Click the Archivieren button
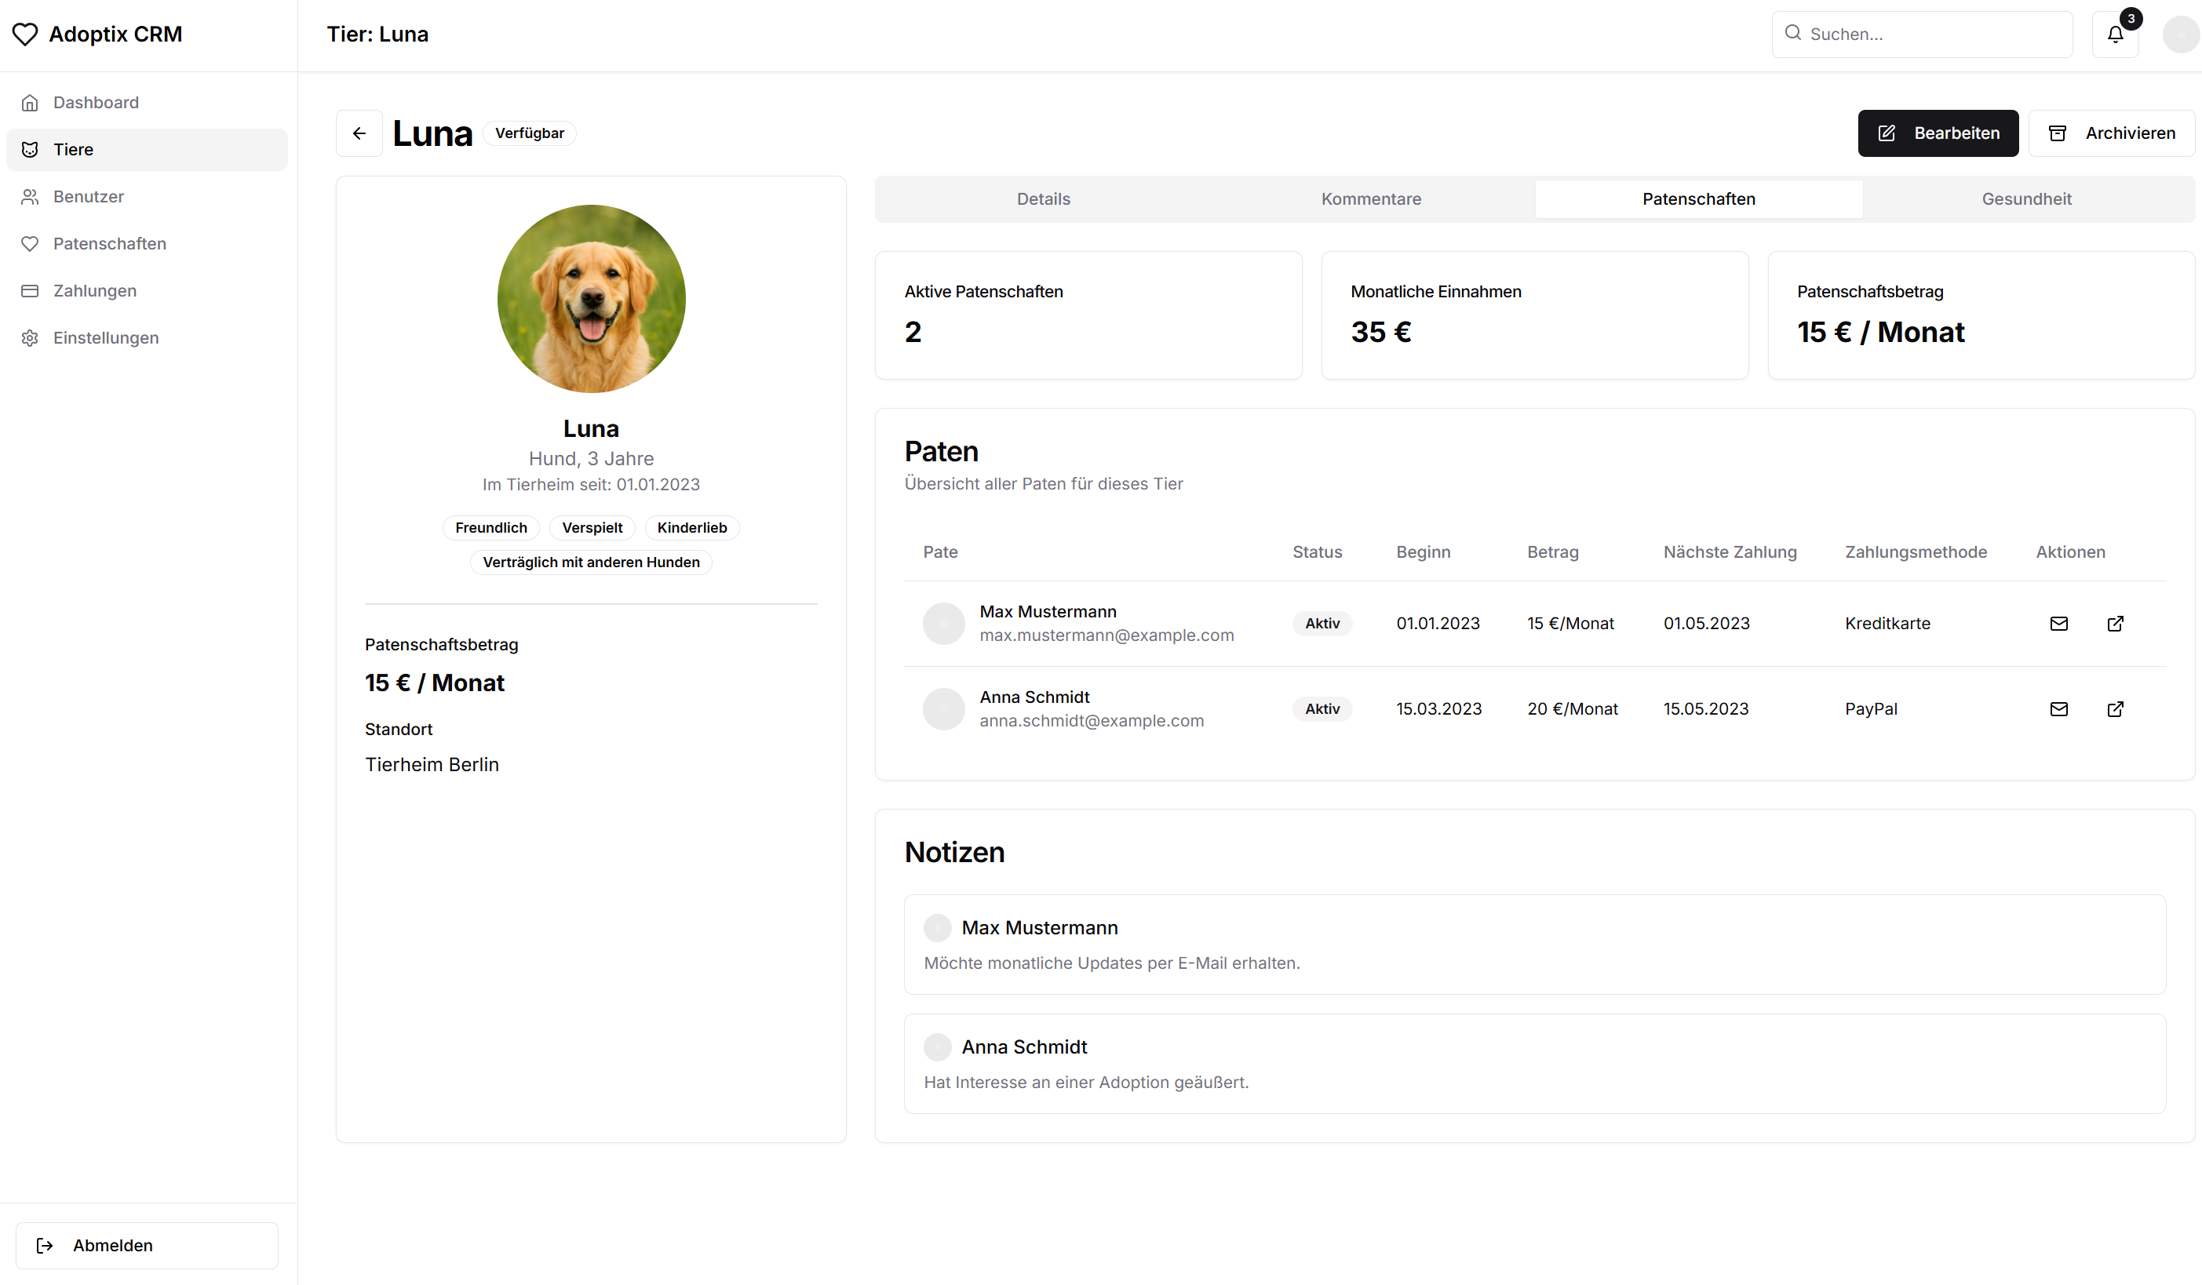The height and width of the screenshot is (1285, 2202). [x=2113, y=133]
